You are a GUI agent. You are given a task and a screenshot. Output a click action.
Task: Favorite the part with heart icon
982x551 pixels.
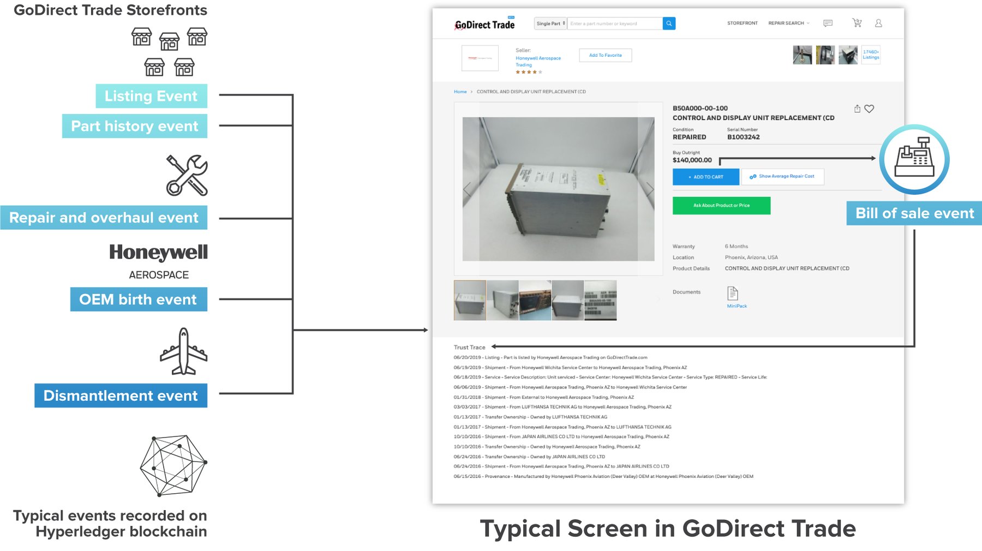coord(869,109)
